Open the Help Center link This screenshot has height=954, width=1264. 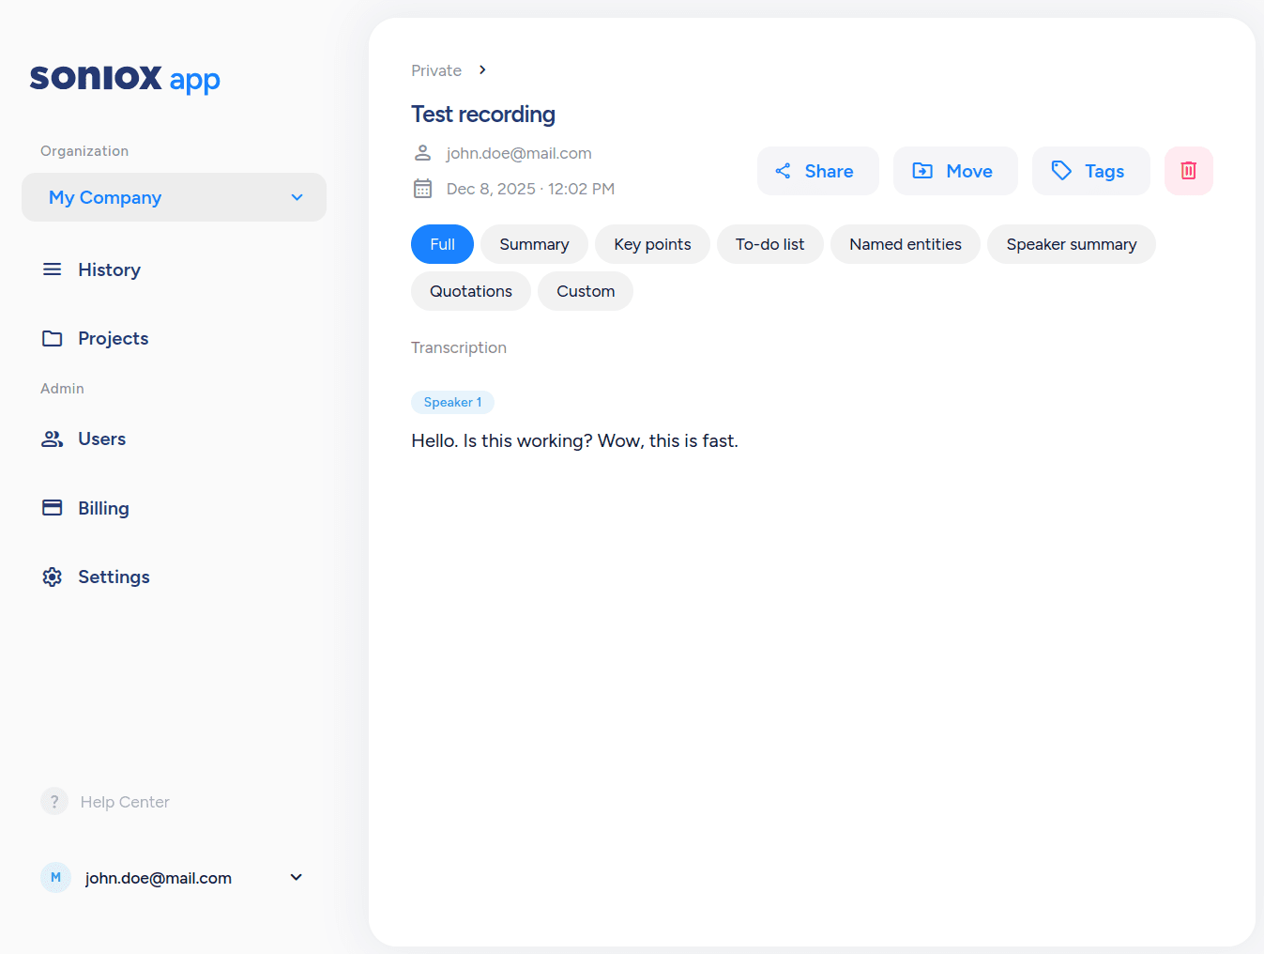point(124,802)
